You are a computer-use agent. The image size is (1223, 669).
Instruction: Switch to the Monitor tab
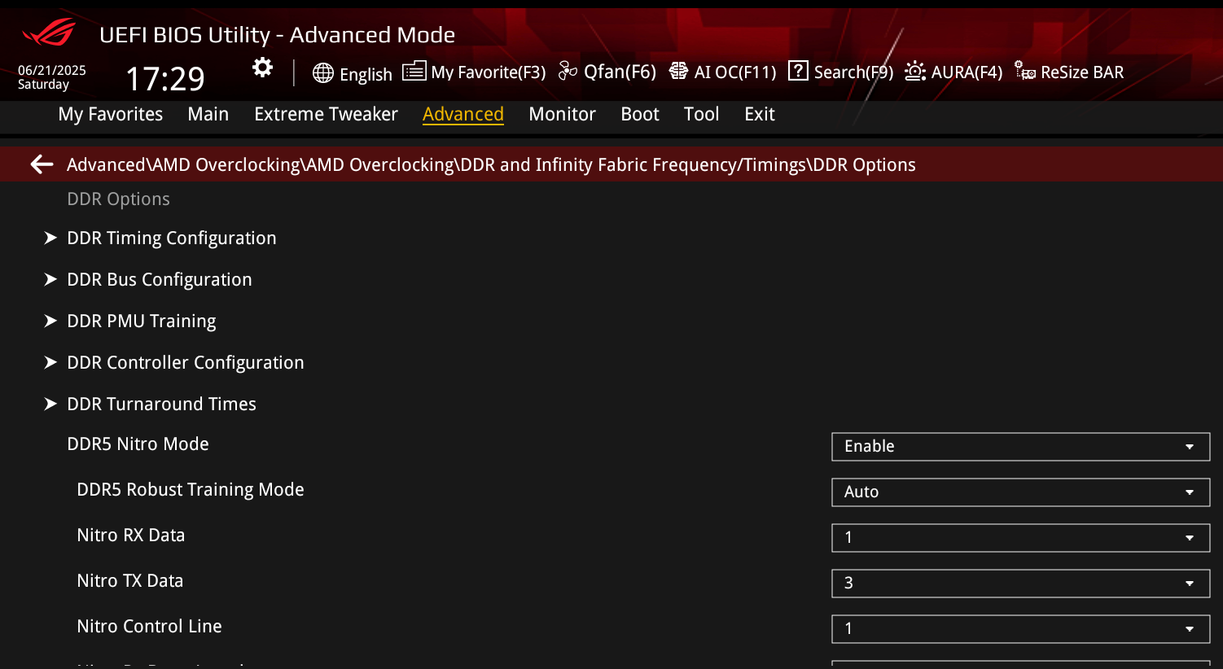(x=563, y=114)
